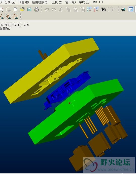
Task: Click the Print icon
Action: (36, 9)
